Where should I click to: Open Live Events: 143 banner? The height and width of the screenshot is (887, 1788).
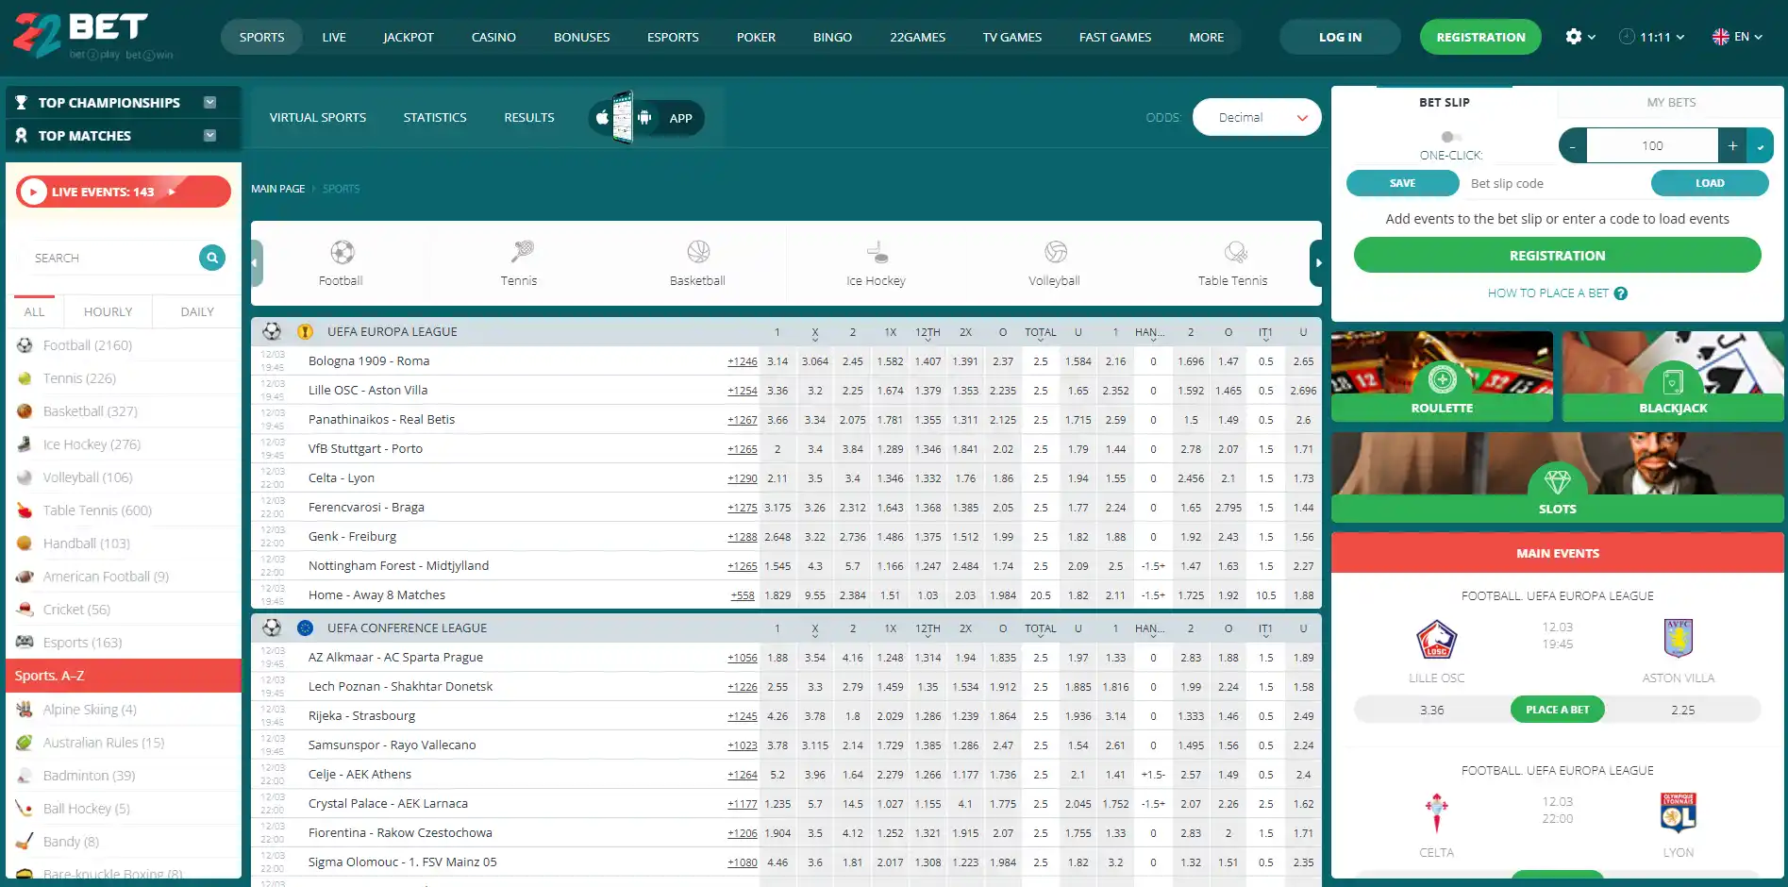tap(124, 192)
